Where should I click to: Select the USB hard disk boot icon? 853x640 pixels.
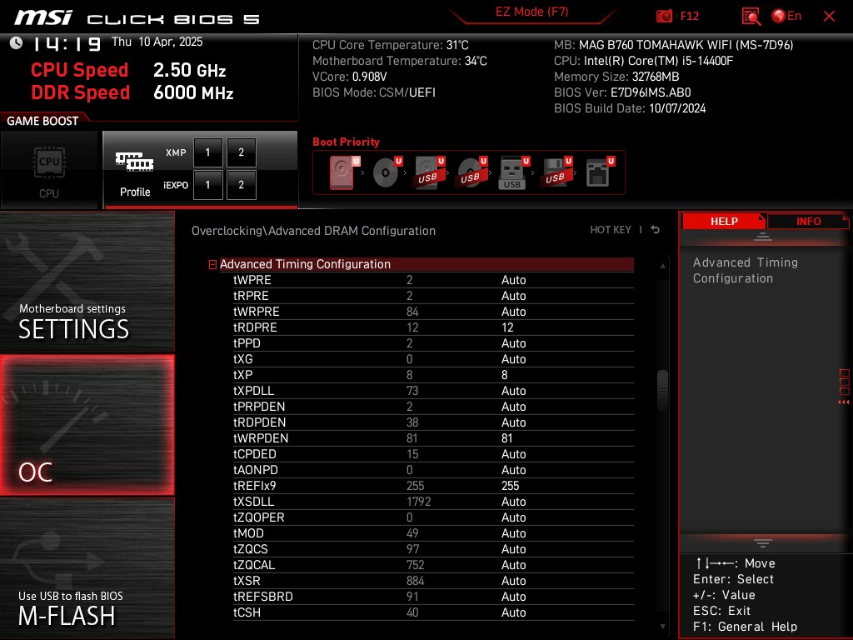428,172
